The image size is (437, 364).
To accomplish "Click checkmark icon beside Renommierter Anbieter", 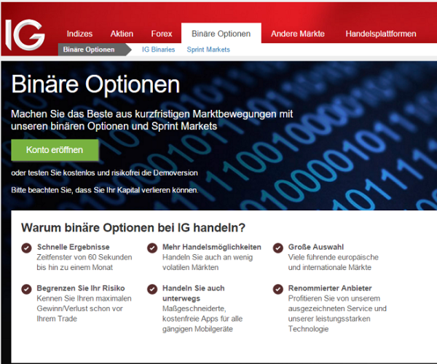I will pyautogui.click(x=278, y=289).
